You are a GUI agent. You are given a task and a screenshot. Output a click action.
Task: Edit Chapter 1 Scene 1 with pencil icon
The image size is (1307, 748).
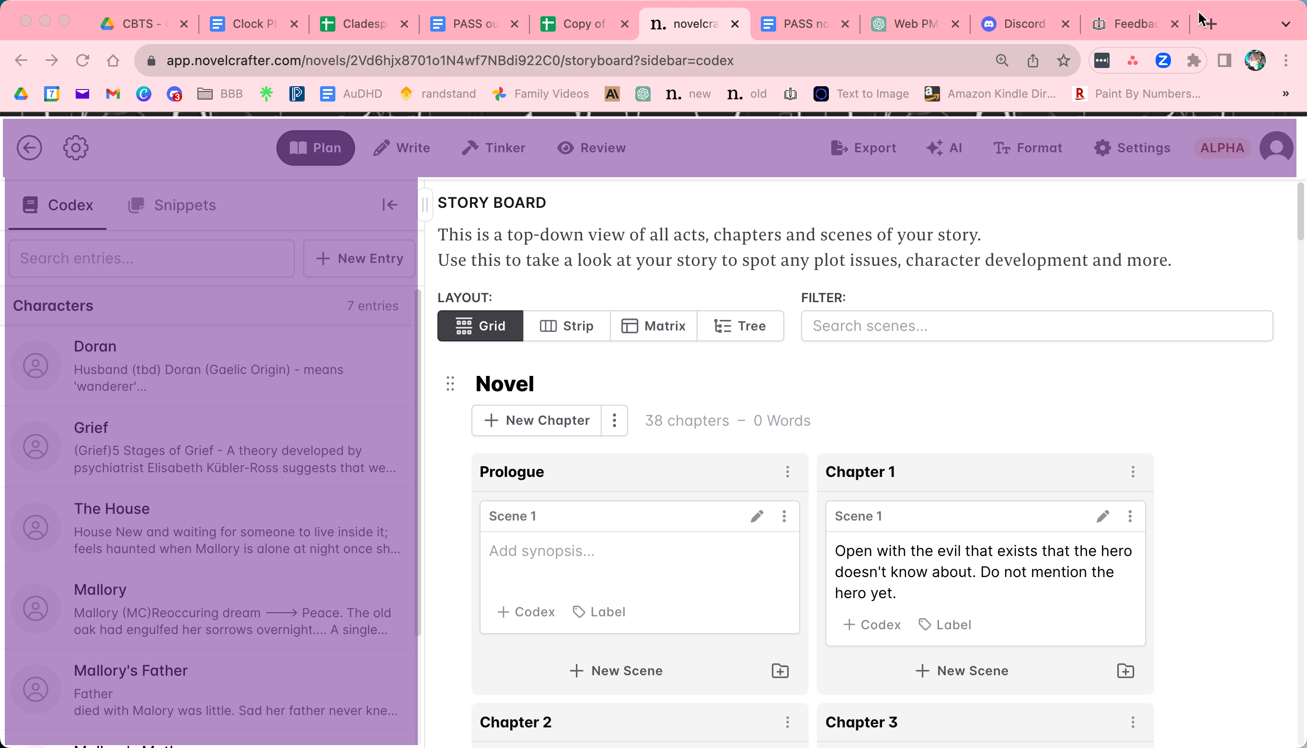pos(1103,516)
